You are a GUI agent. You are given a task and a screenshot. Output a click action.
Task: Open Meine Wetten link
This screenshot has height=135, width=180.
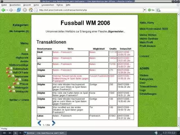pyautogui.click(x=148, y=35)
